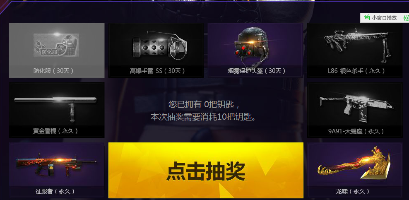This screenshot has width=409, height=200.
Task: Select the 黄金警棍 baton image
Action: 56,107
